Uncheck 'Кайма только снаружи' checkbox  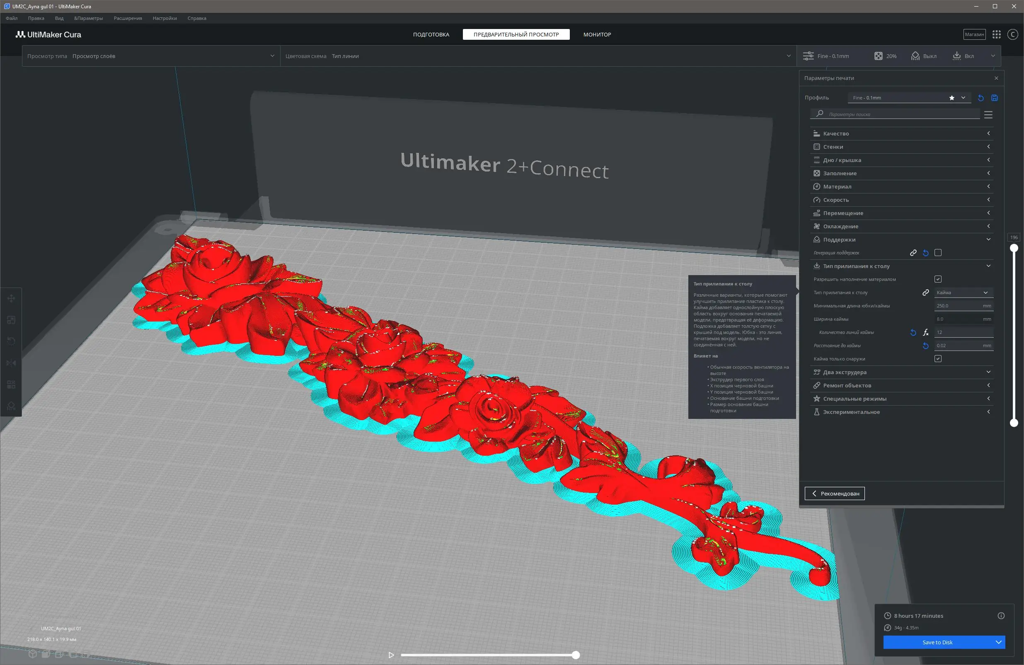point(938,359)
